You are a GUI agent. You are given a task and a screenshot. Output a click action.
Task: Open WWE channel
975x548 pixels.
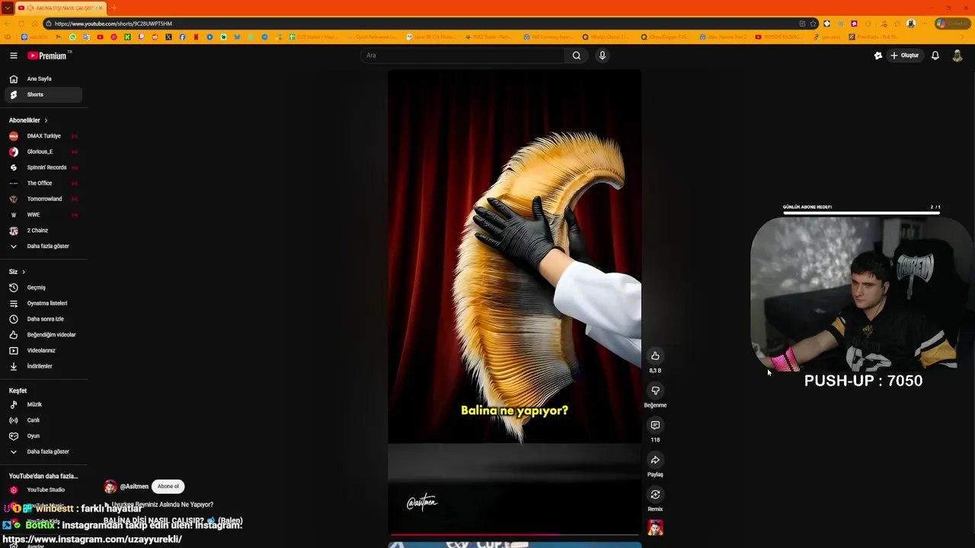pyautogui.click(x=42, y=215)
